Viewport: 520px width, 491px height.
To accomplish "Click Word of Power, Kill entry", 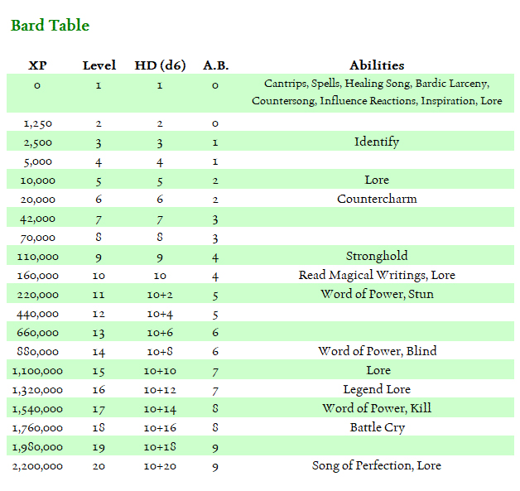I will [x=377, y=408].
